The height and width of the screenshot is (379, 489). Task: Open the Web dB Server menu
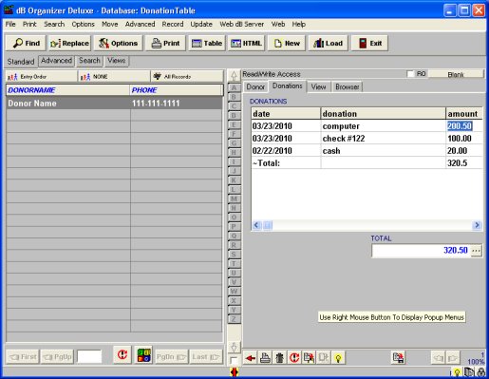click(242, 24)
